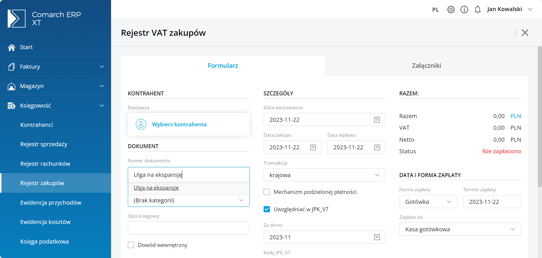Click the Comarch ERP XT logo

tap(44, 18)
